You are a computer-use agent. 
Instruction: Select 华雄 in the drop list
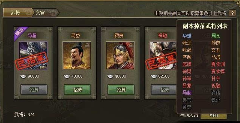click(187, 36)
